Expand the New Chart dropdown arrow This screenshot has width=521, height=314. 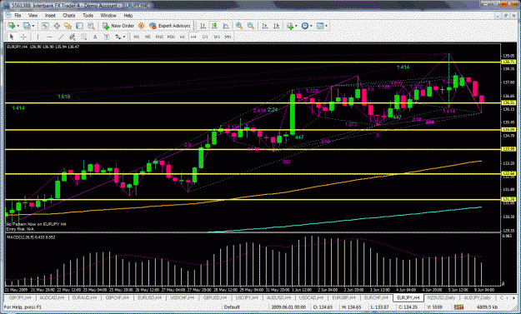tap(18, 26)
